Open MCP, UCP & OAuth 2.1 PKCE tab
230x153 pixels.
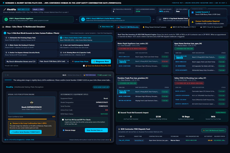183,27
